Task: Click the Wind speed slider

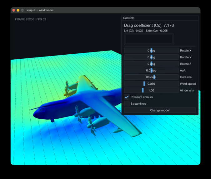Action: 151,84
